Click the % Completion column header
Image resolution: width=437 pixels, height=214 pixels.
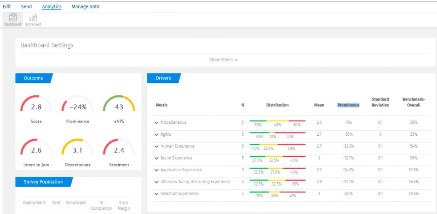(102, 206)
